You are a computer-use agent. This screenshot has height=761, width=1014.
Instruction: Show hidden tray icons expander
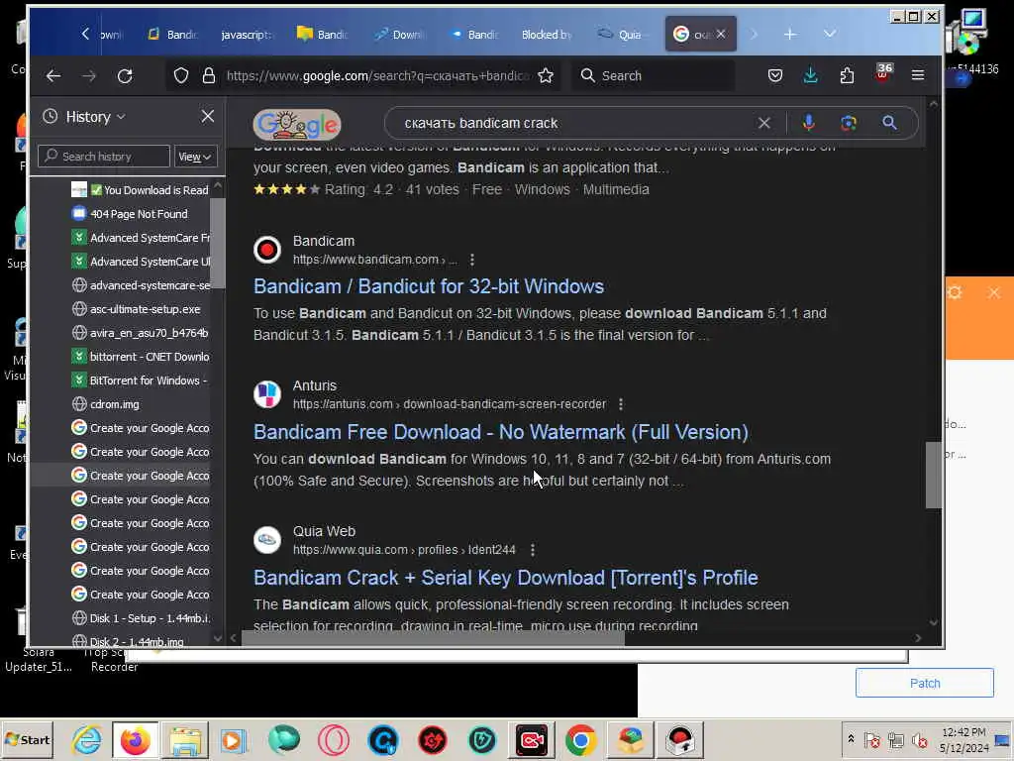pos(851,739)
